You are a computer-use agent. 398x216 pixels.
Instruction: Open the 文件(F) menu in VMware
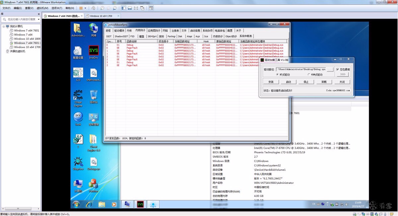7,8
